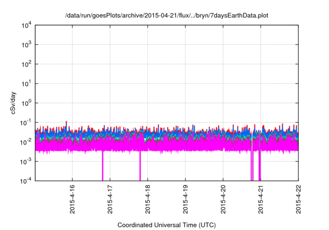
Task: Click the plot title file path
Action: point(167,15)
